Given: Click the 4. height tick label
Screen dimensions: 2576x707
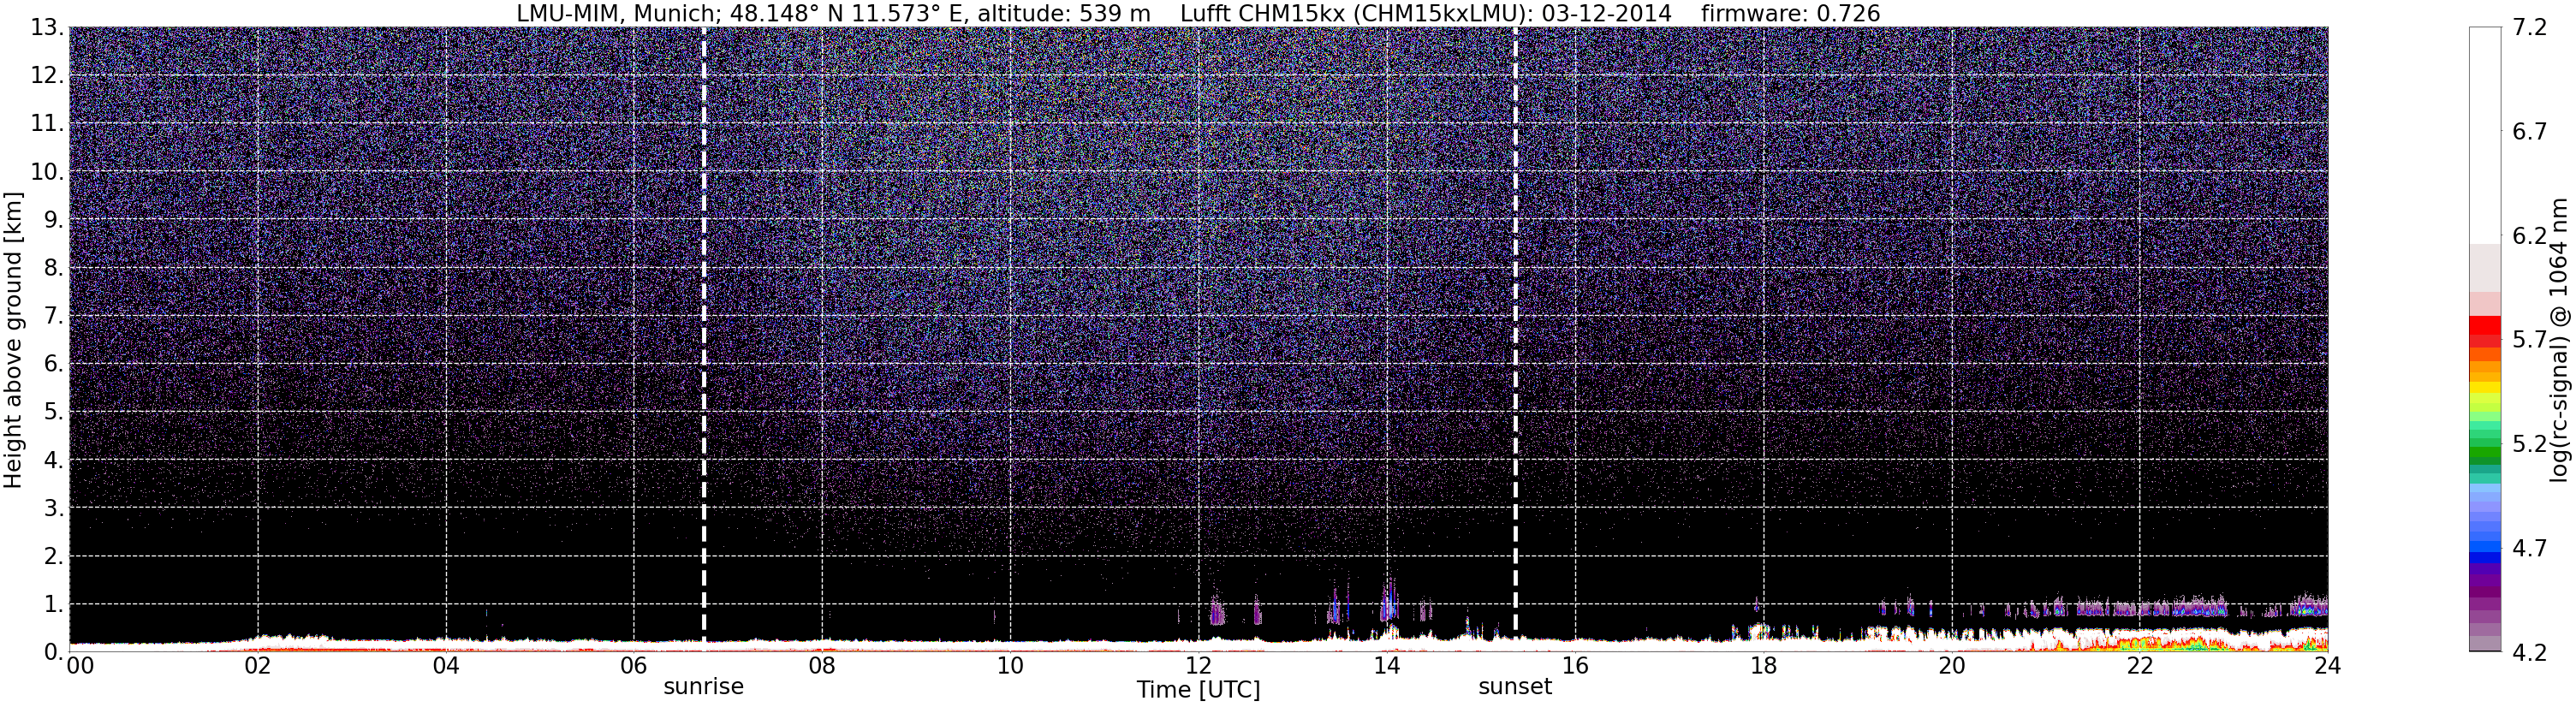Looking at the screenshot, I should click(x=54, y=460).
